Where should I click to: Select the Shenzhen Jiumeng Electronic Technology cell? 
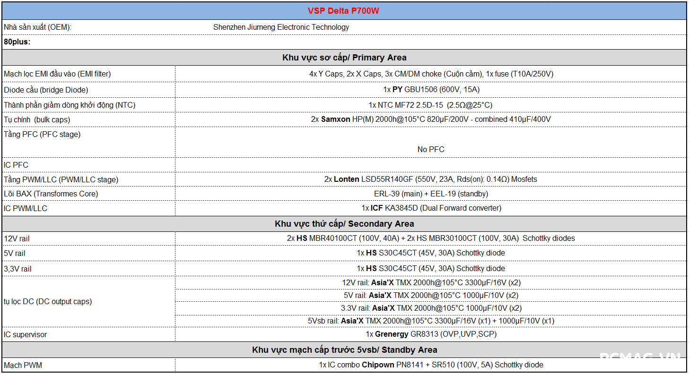click(281, 27)
